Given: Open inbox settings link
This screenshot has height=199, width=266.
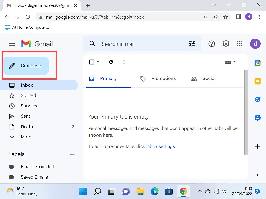Looking at the screenshot, I should click(x=161, y=146).
